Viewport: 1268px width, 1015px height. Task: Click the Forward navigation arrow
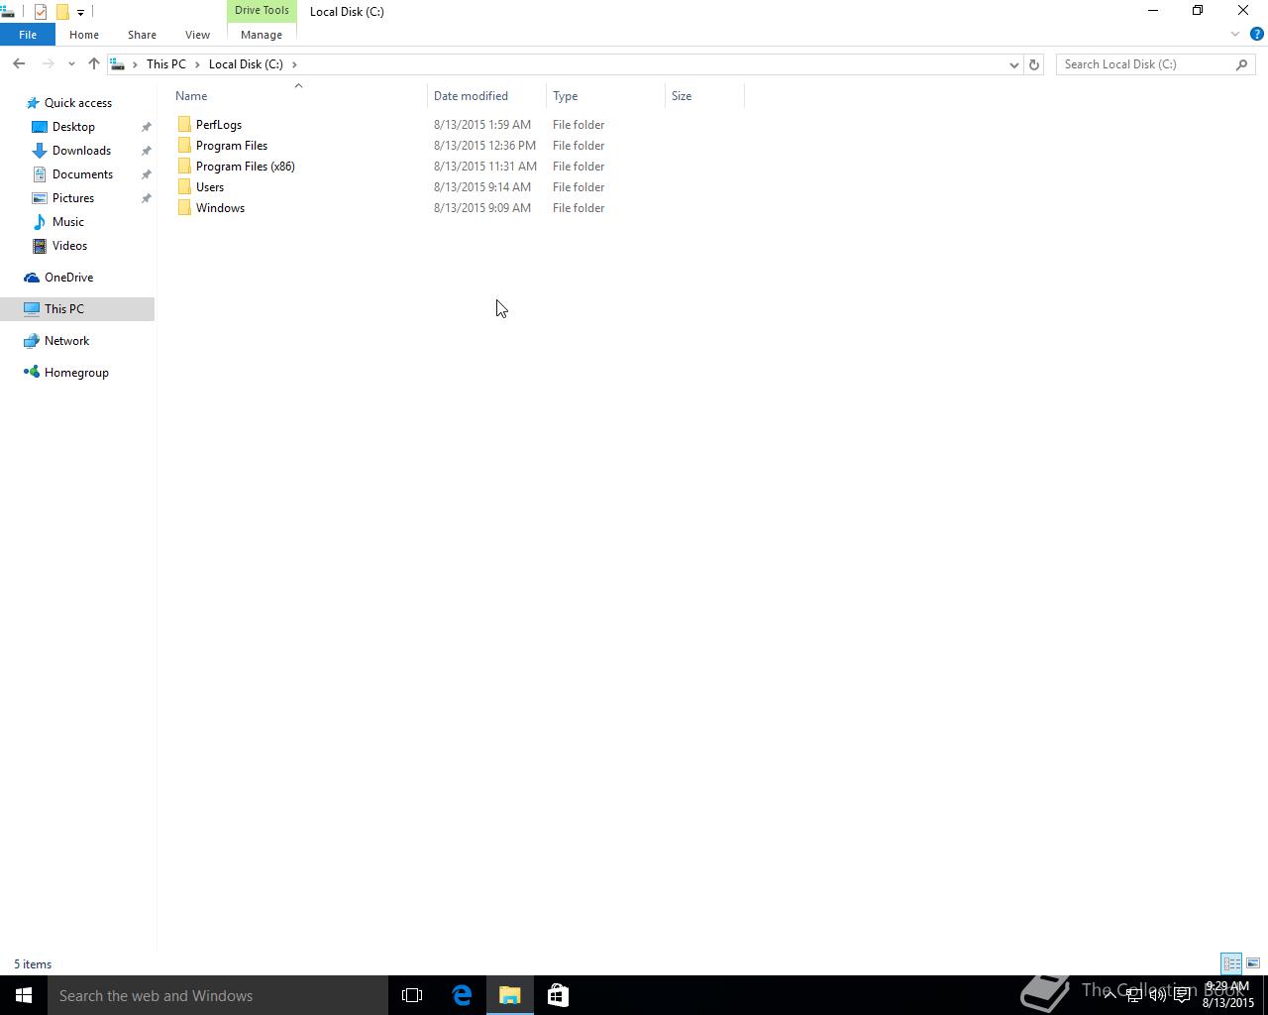click(x=47, y=64)
